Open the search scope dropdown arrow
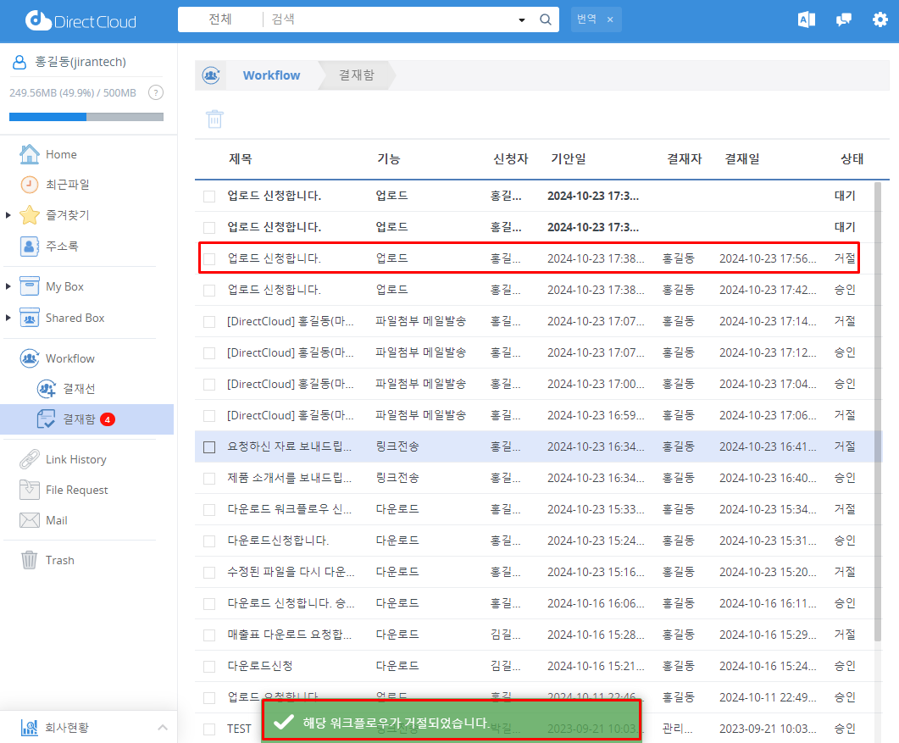Screen dimensions: 899x743 (x=521, y=19)
